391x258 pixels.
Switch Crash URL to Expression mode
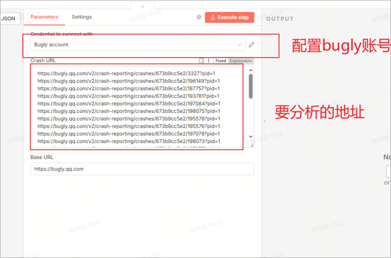click(x=241, y=61)
